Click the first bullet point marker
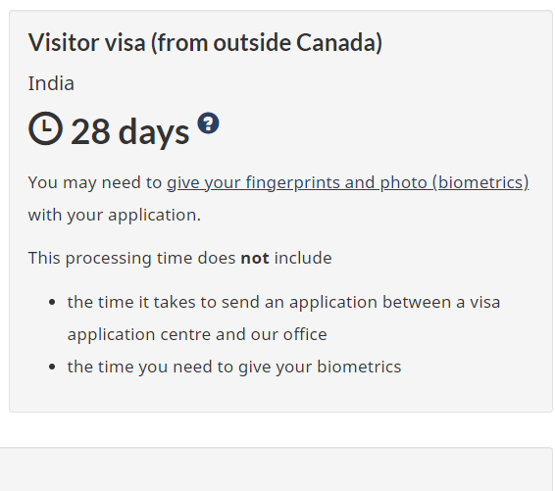Screen dimensions: 555x491 click(52, 303)
